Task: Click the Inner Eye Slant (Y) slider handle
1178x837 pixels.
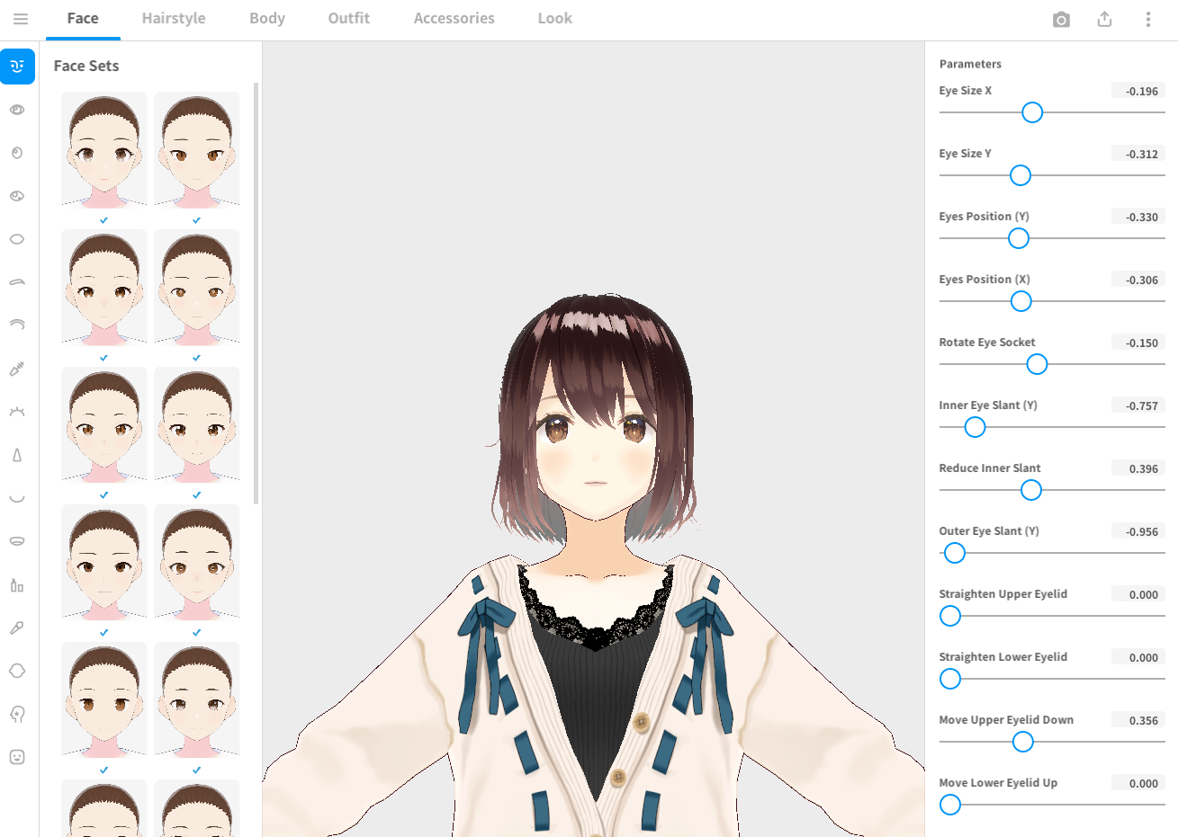Action: coord(975,427)
